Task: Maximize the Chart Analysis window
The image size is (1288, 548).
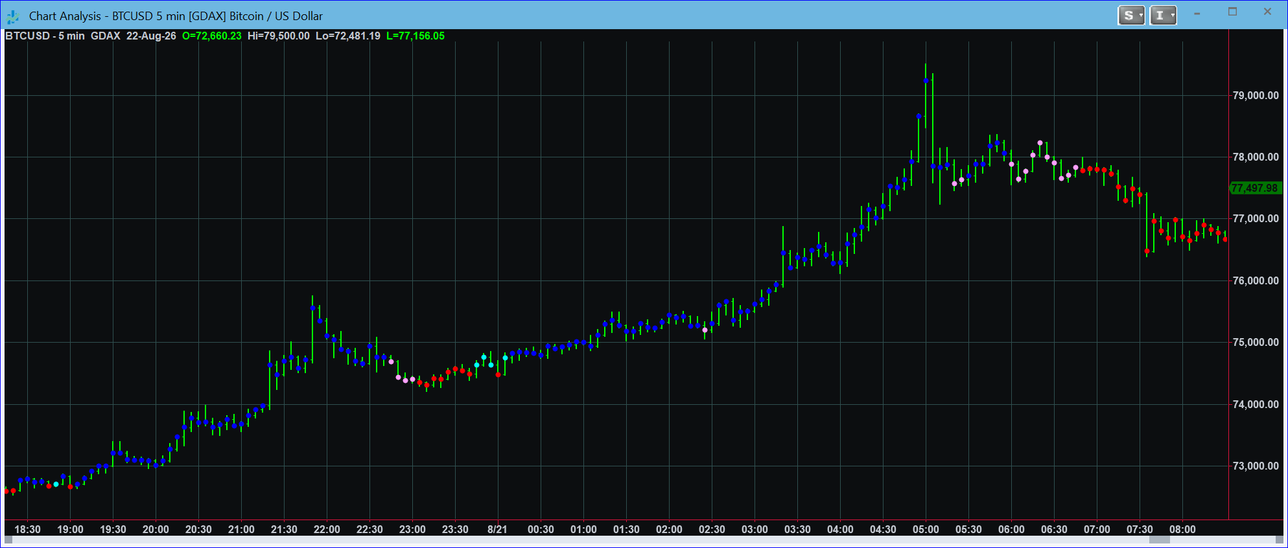Action: point(1233,12)
